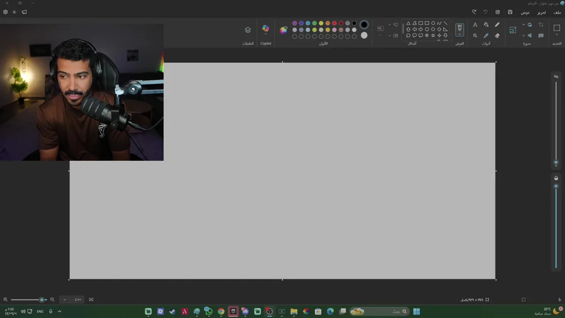Open the ملف (File) menu
The image size is (565, 318).
(557, 12)
